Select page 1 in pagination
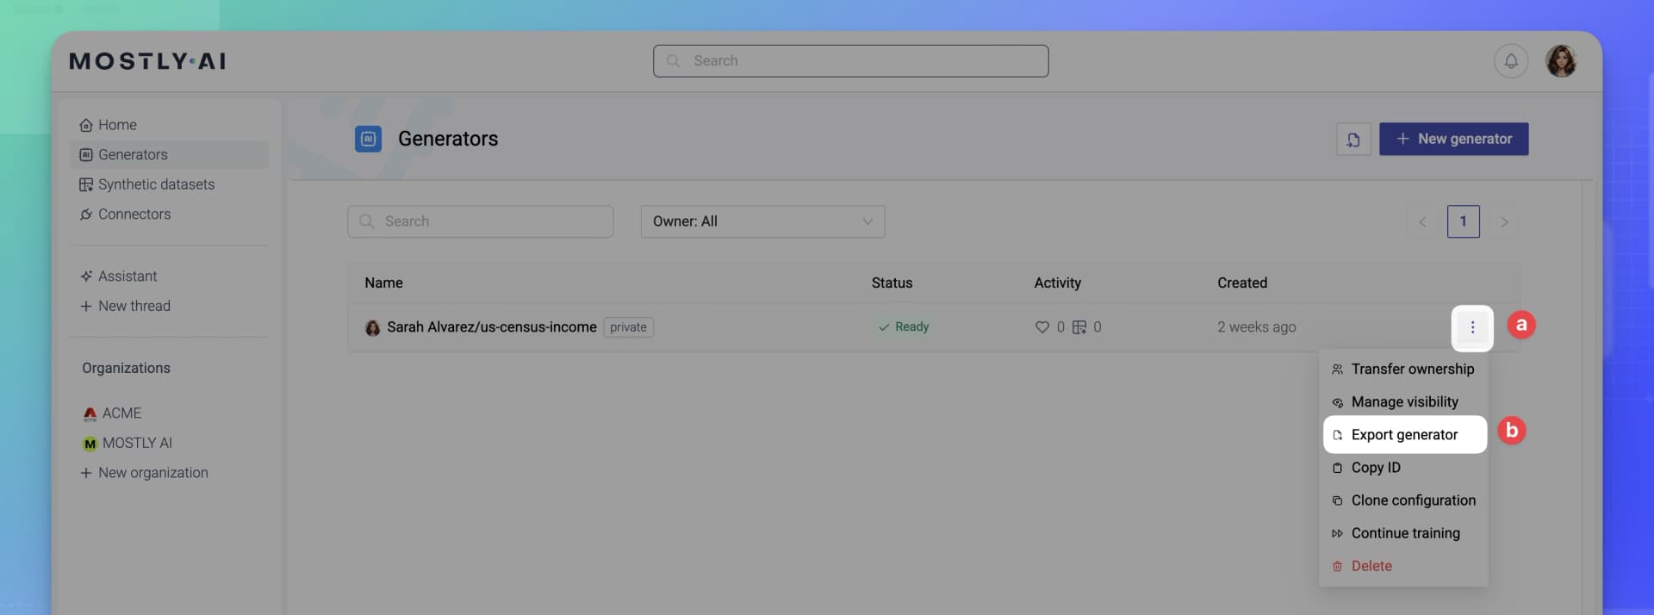 pyautogui.click(x=1463, y=221)
